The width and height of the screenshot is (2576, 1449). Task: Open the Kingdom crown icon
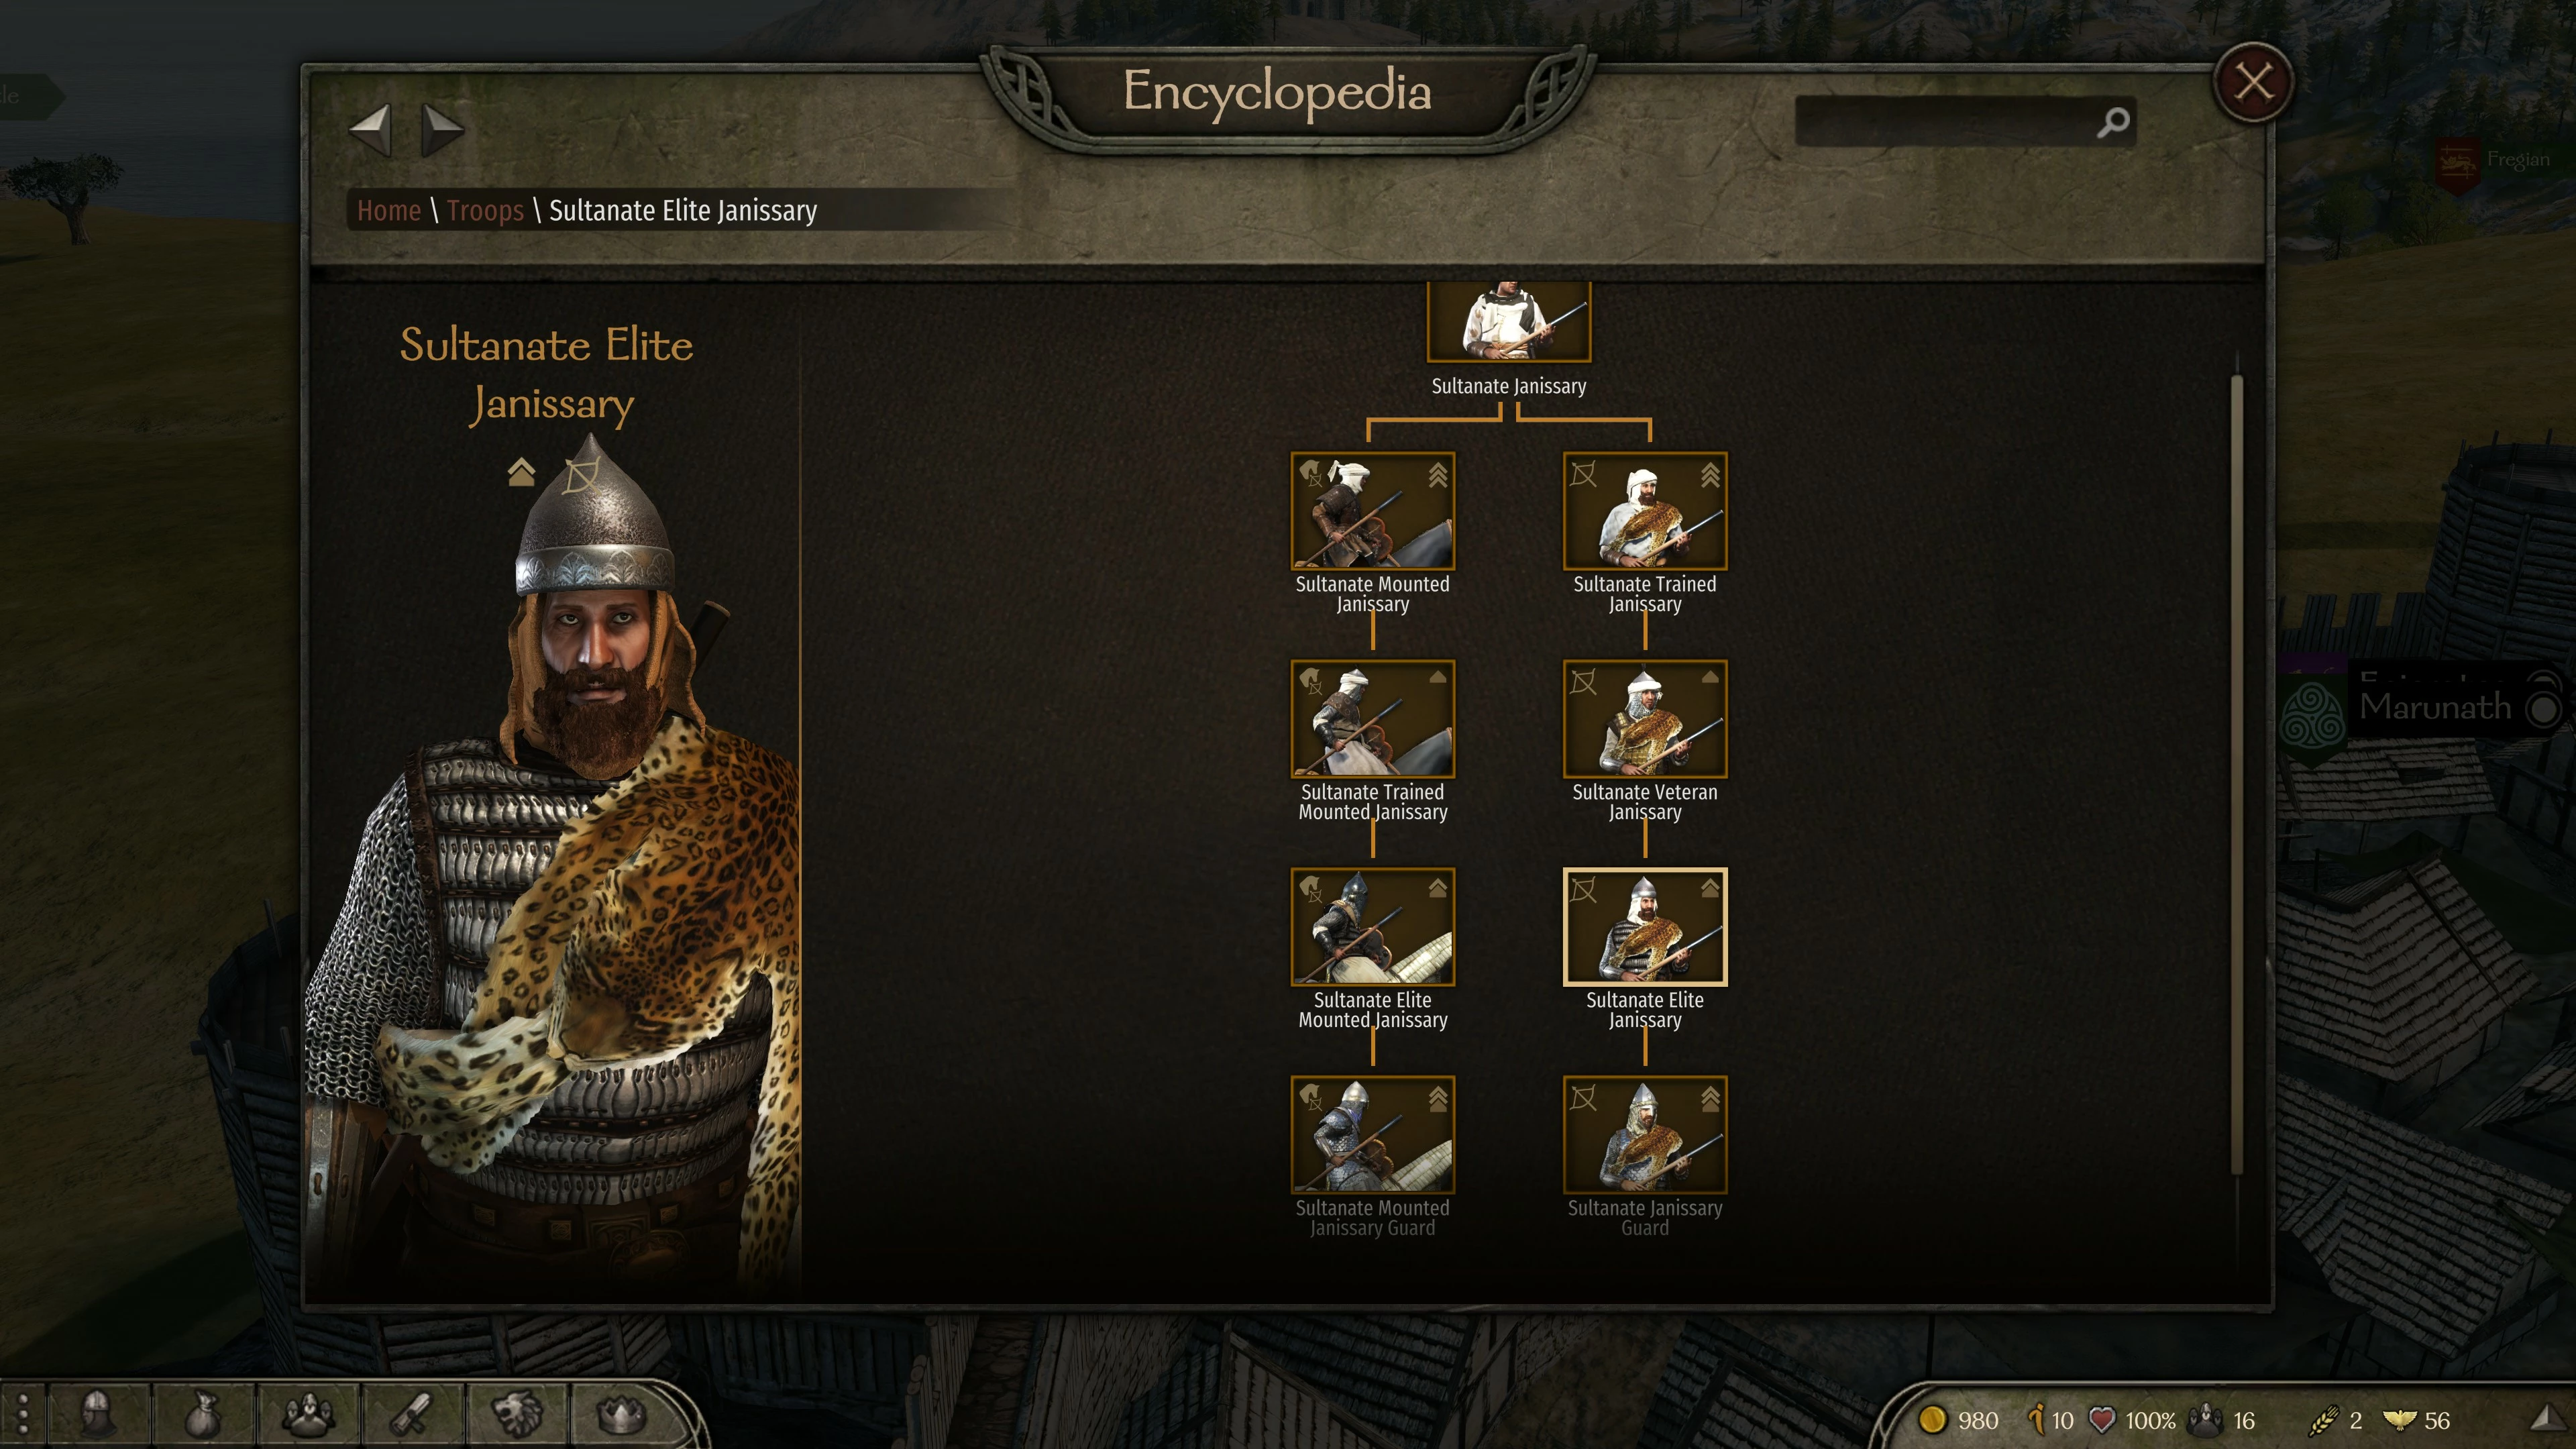(x=621, y=1414)
